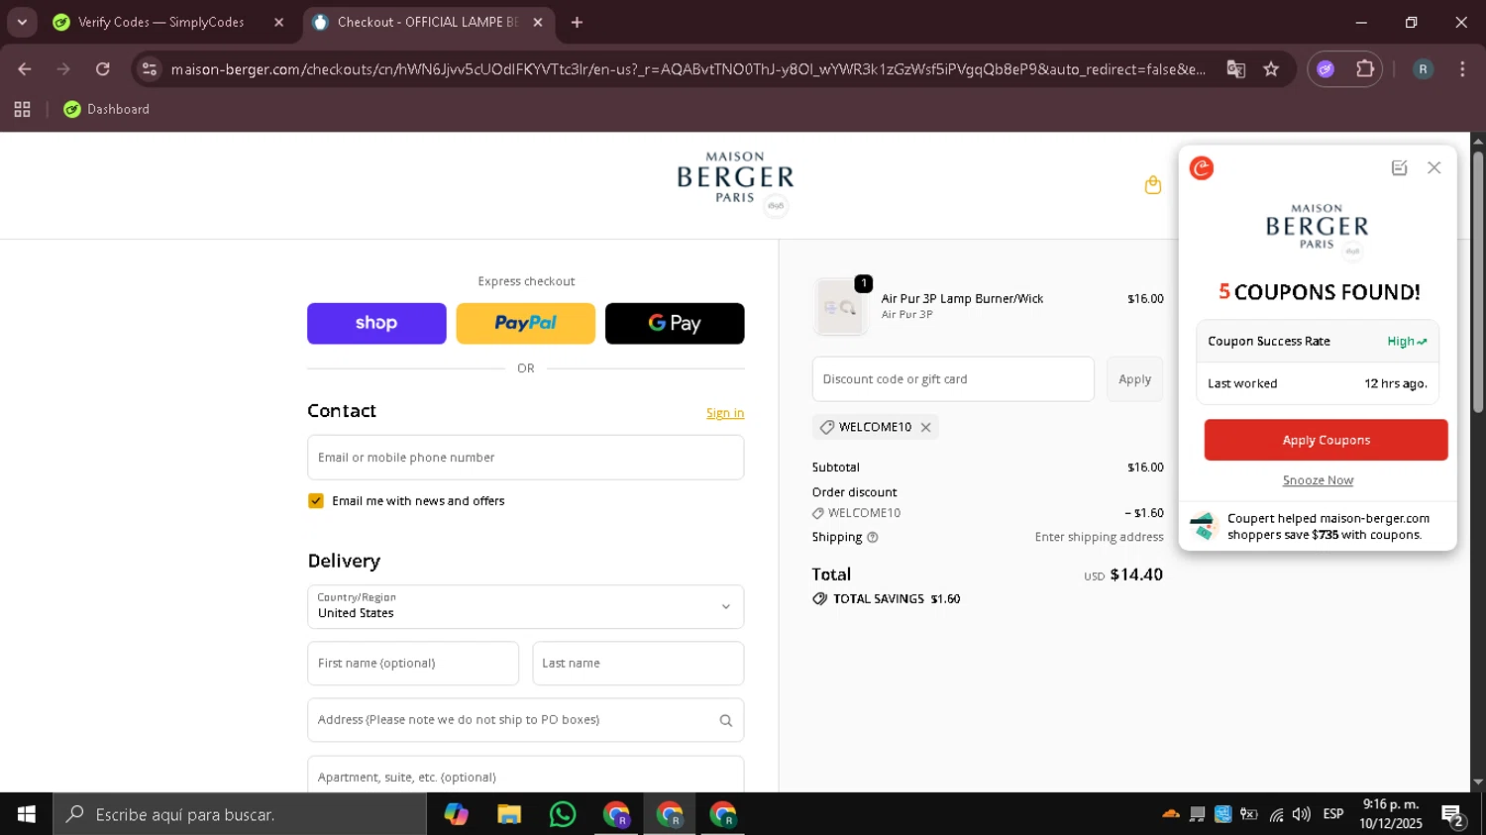The height and width of the screenshot is (835, 1486).
Task: Open a new browser tab
Action: 577,22
